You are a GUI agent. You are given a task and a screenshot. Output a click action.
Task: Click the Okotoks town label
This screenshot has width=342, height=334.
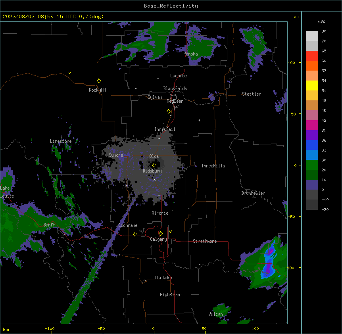coord(163,278)
